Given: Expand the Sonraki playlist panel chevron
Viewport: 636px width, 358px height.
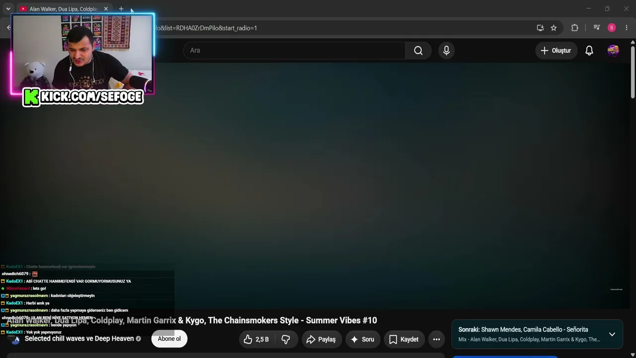Looking at the screenshot, I should (612, 334).
